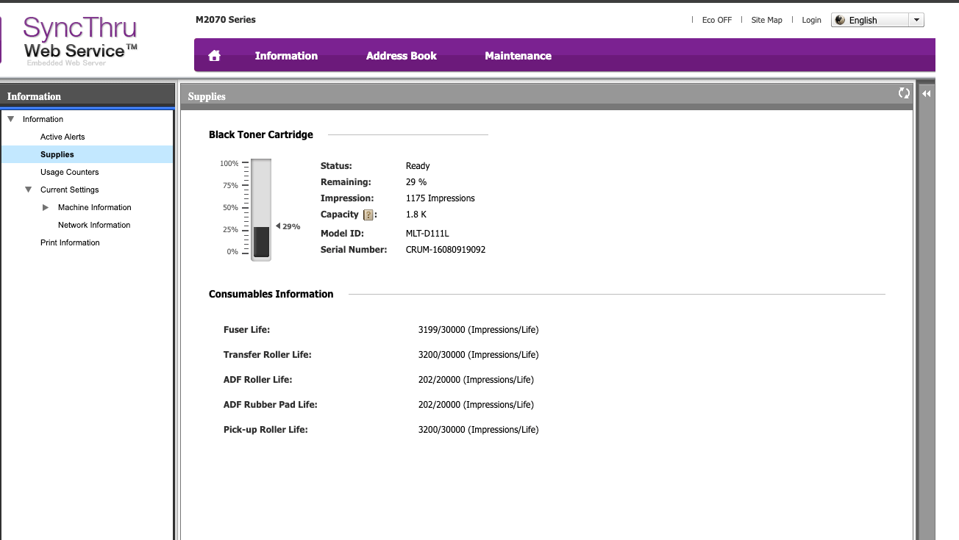The image size is (959, 540).
Task: Click the ADF Rubber Pad Life value
Action: (476, 405)
